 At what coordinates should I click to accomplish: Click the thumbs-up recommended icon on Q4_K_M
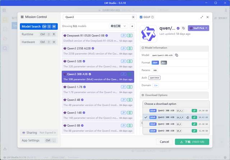(x=188, y=117)
